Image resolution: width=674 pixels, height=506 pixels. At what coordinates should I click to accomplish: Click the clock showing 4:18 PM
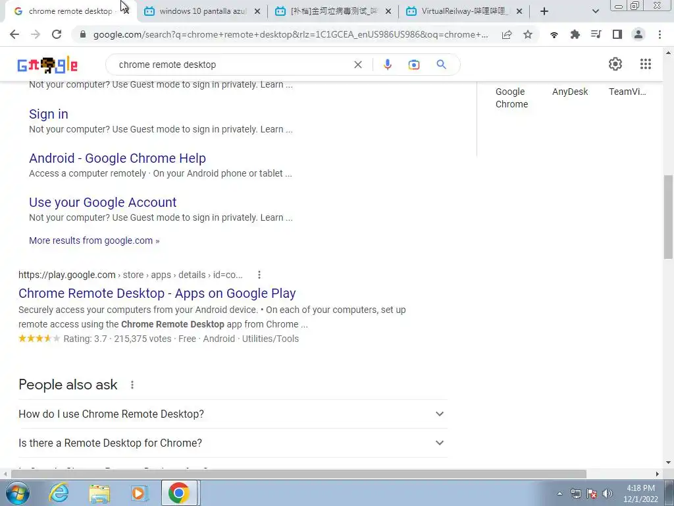(x=640, y=493)
